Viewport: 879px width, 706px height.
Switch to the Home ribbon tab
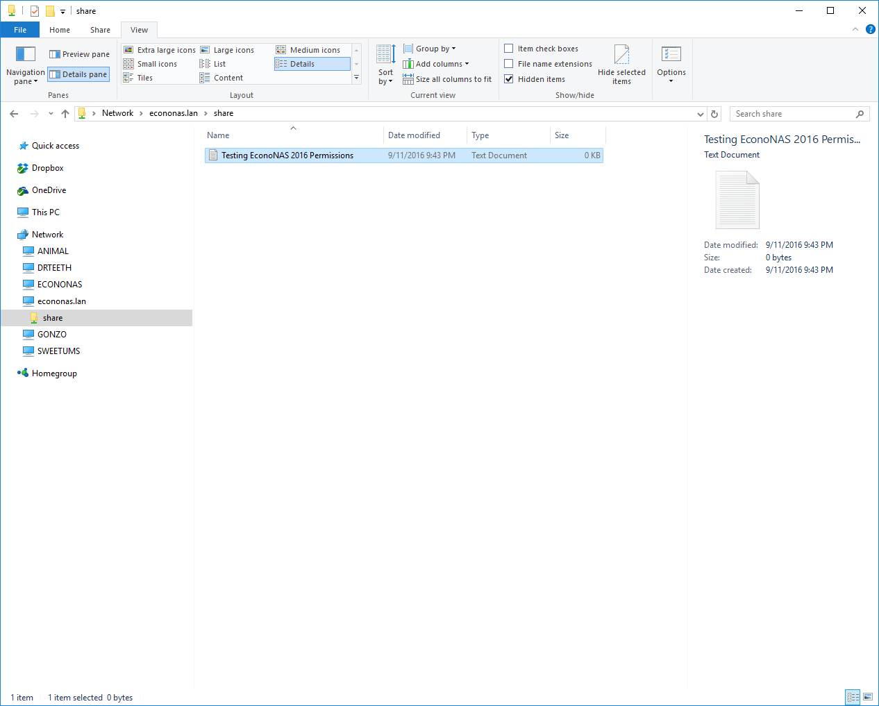pos(60,30)
